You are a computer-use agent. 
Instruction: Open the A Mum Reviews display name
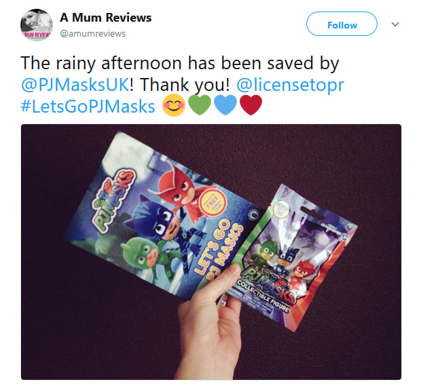[x=106, y=18]
